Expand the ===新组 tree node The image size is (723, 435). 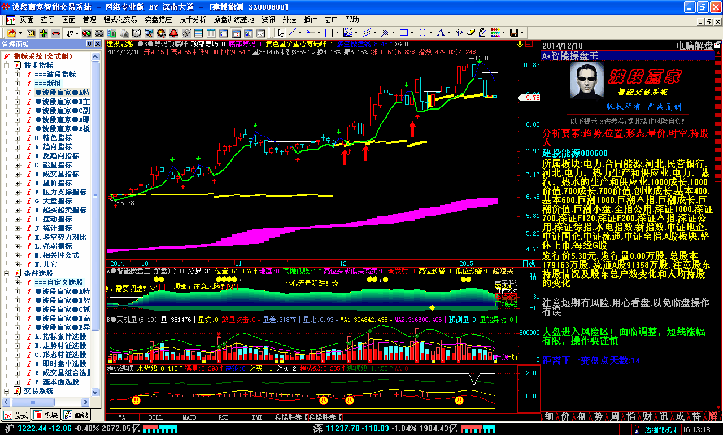tap(18, 84)
